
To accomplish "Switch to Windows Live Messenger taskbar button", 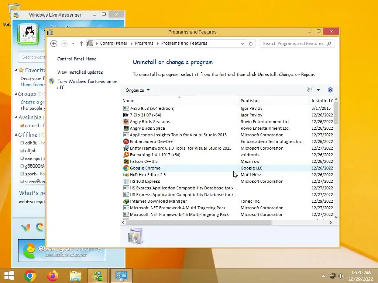I will tap(97, 276).
